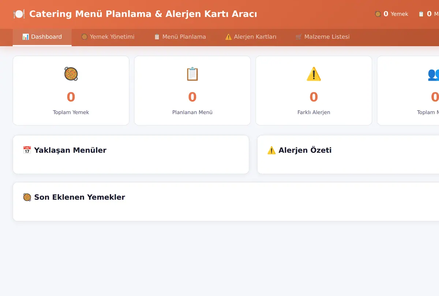The image size is (439, 296).
Task: Go to Alerjen Kartları tab
Action: point(251,37)
